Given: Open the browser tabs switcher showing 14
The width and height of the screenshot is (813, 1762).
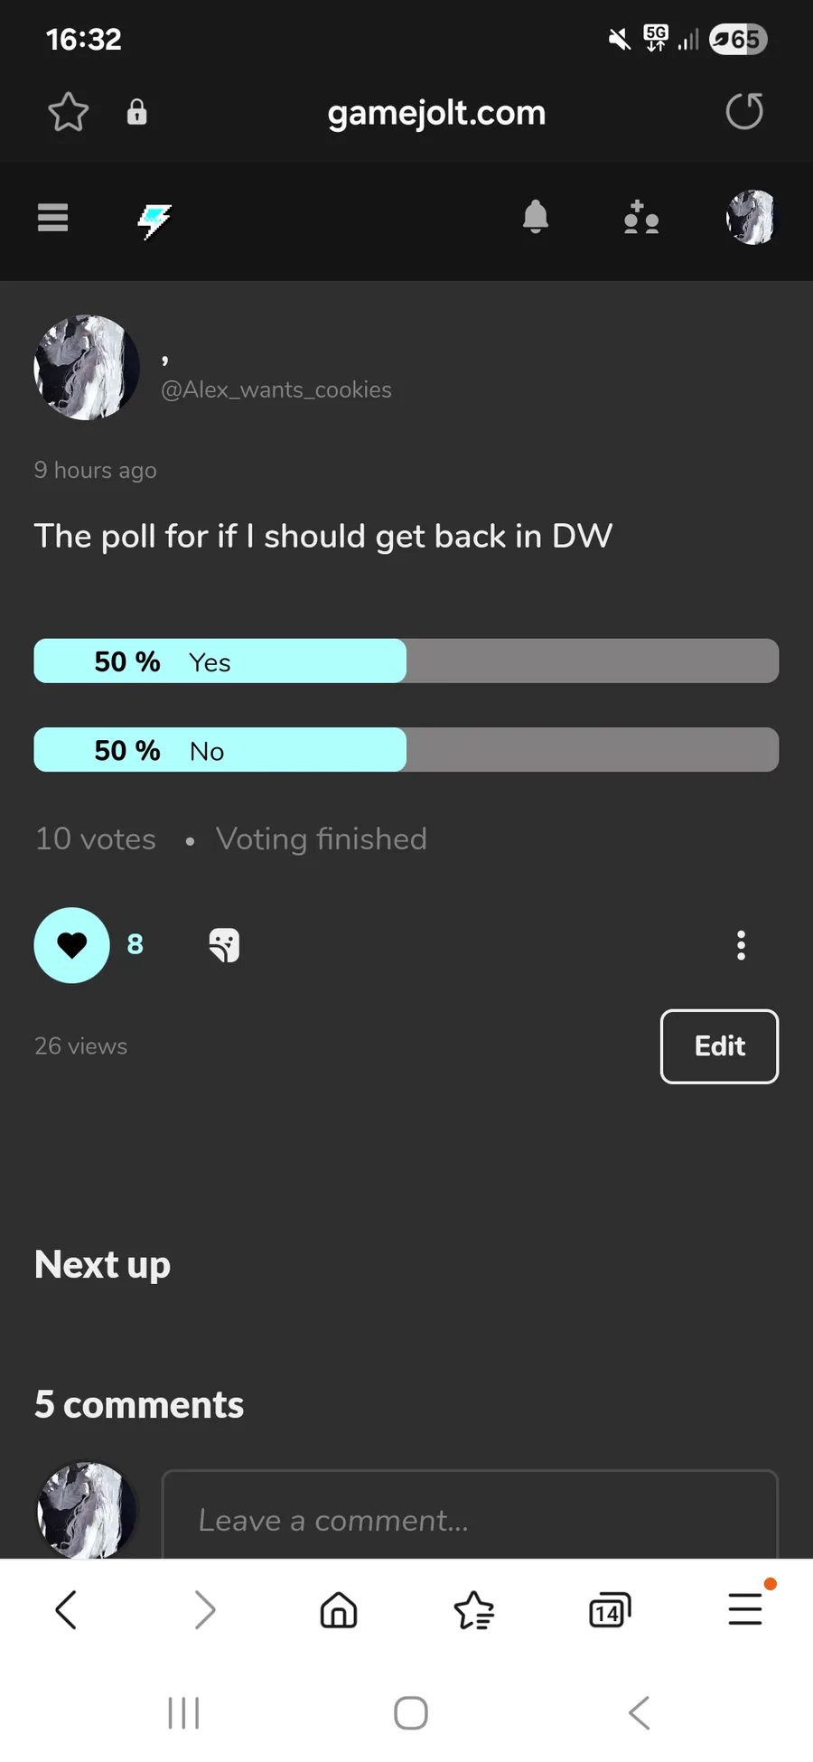Looking at the screenshot, I should tap(610, 1610).
